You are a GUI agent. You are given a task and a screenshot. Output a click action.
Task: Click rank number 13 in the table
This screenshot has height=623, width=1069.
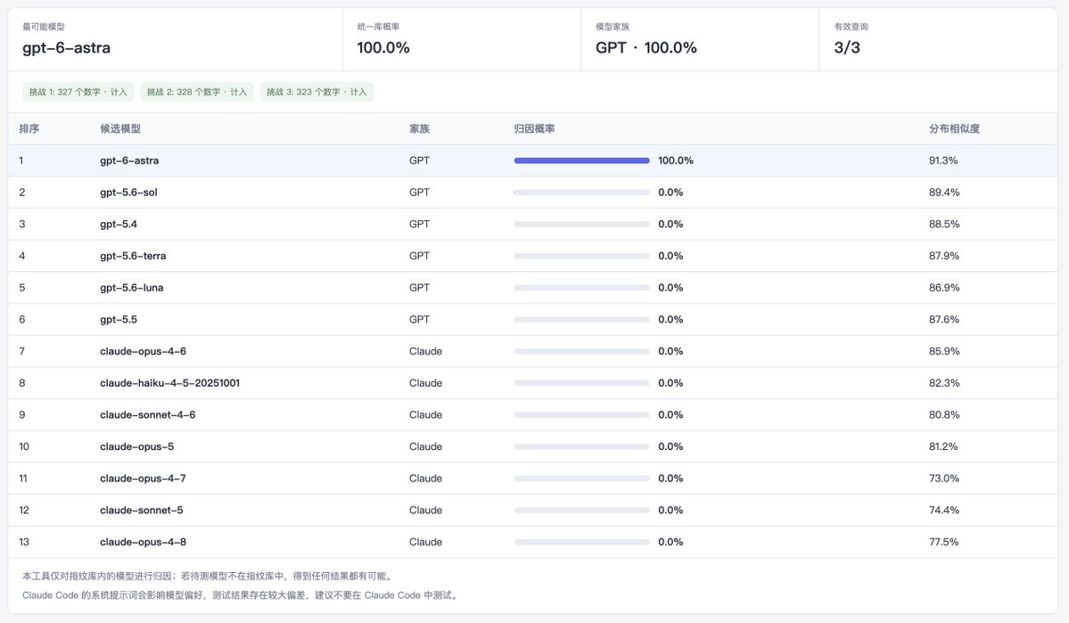point(24,542)
